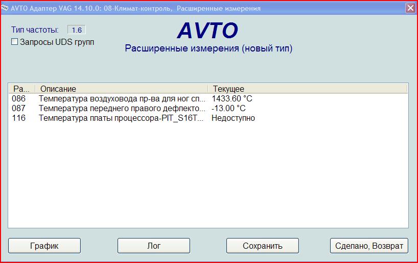Click the AVTO logo heading

coord(207,30)
